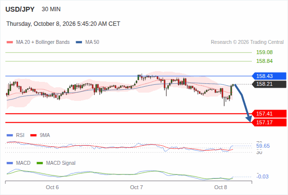The width and height of the screenshot is (288, 195).
Task: Click the 59.65 RSI value
Action: pos(263,146)
